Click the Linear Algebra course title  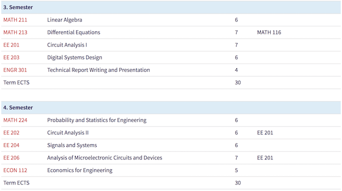65,20
